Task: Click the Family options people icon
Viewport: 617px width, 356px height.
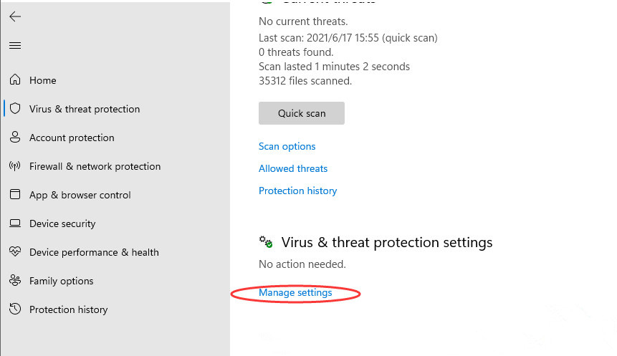Action: [15, 281]
